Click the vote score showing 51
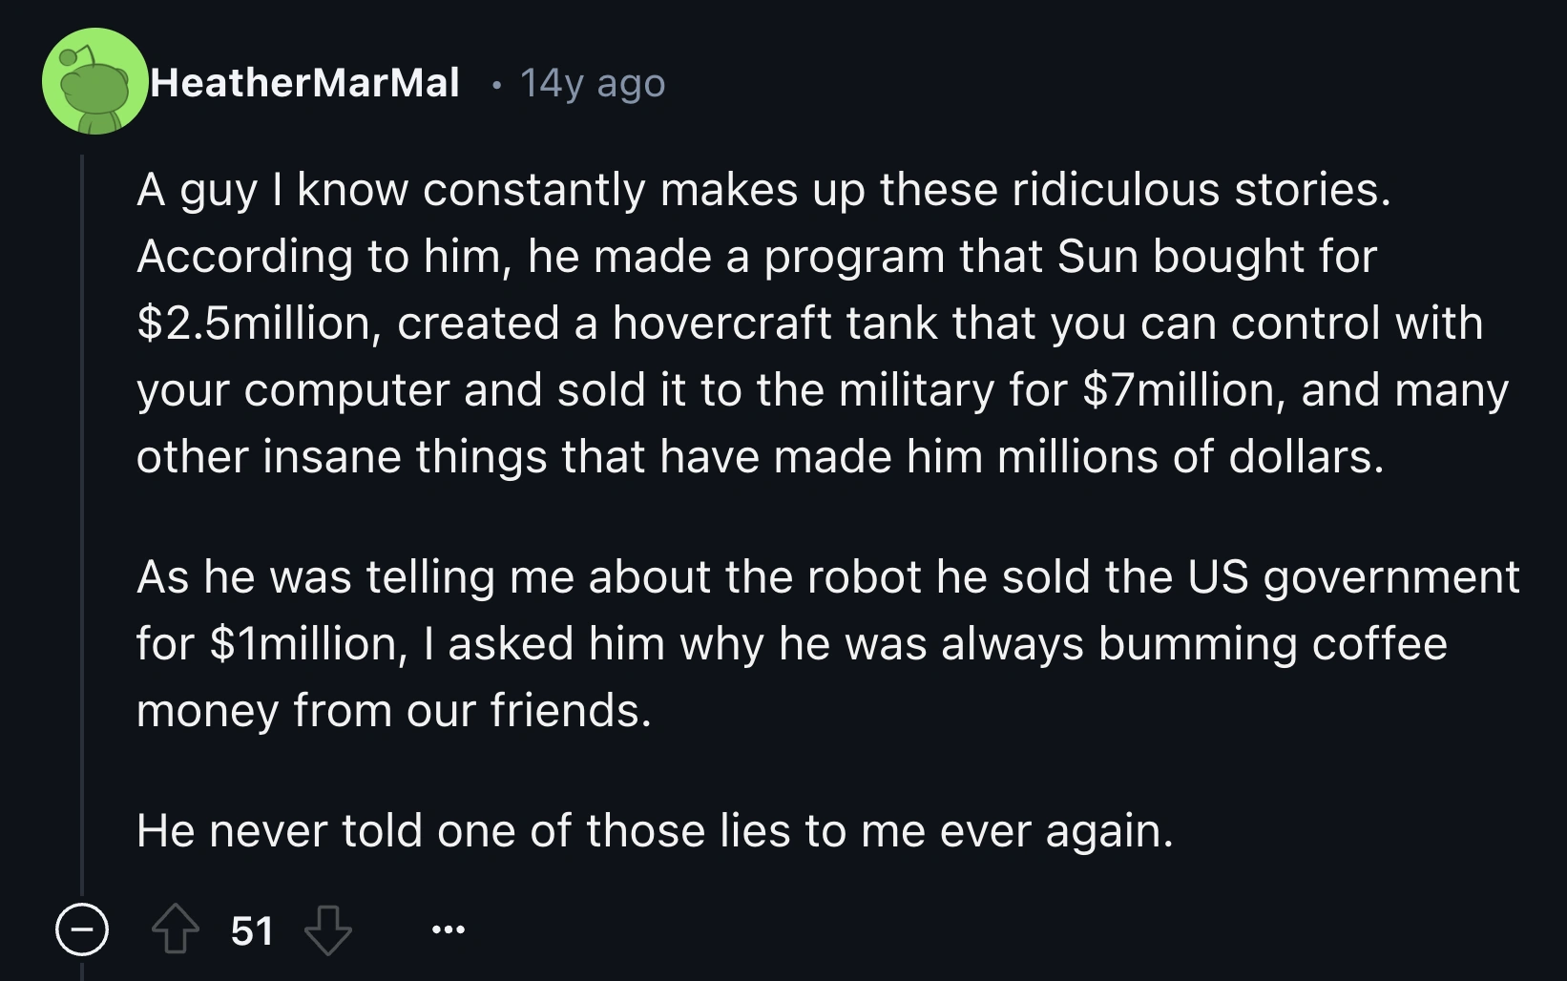 pos(252,930)
